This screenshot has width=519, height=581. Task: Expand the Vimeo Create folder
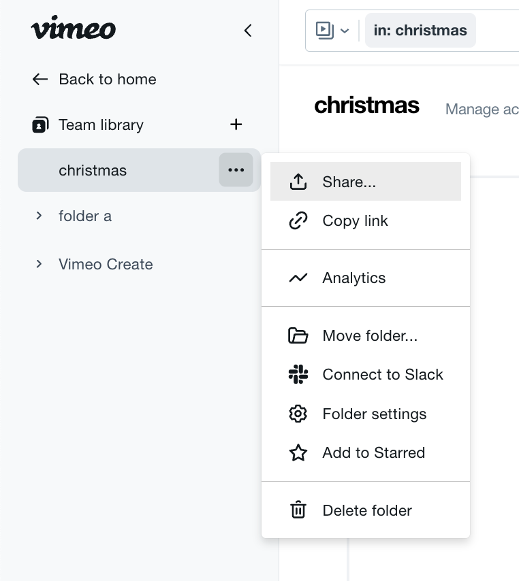click(39, 264)
